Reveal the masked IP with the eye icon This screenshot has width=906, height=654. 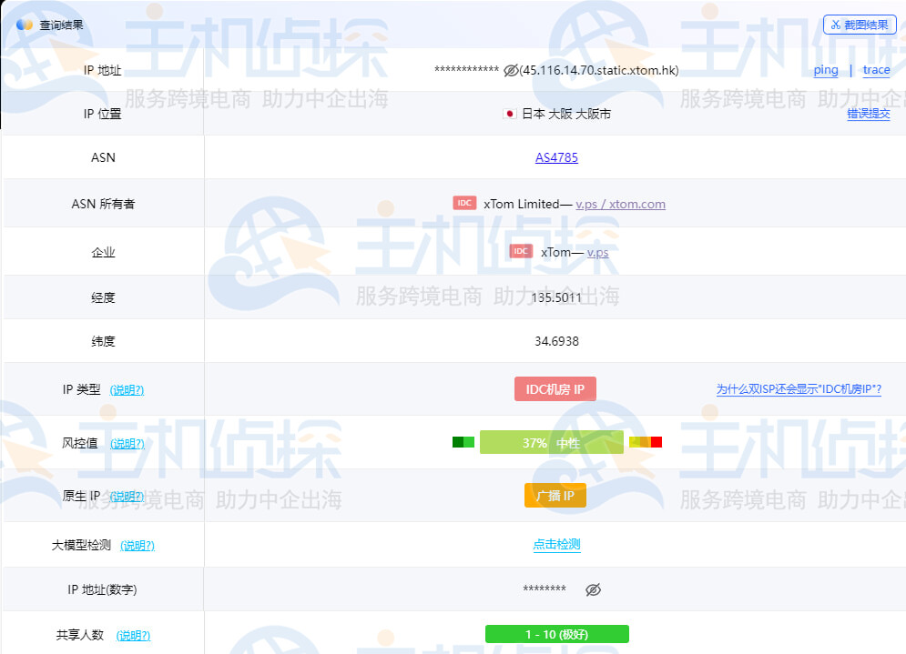(x=509, y=69)
